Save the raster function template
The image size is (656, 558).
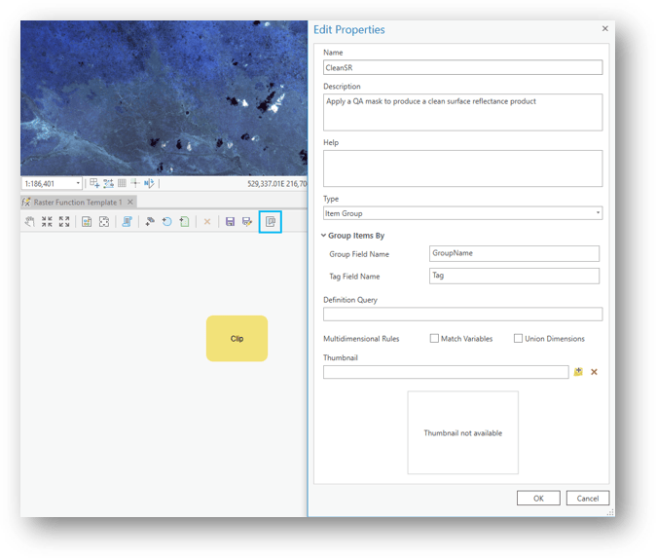(x=230, y=221)
